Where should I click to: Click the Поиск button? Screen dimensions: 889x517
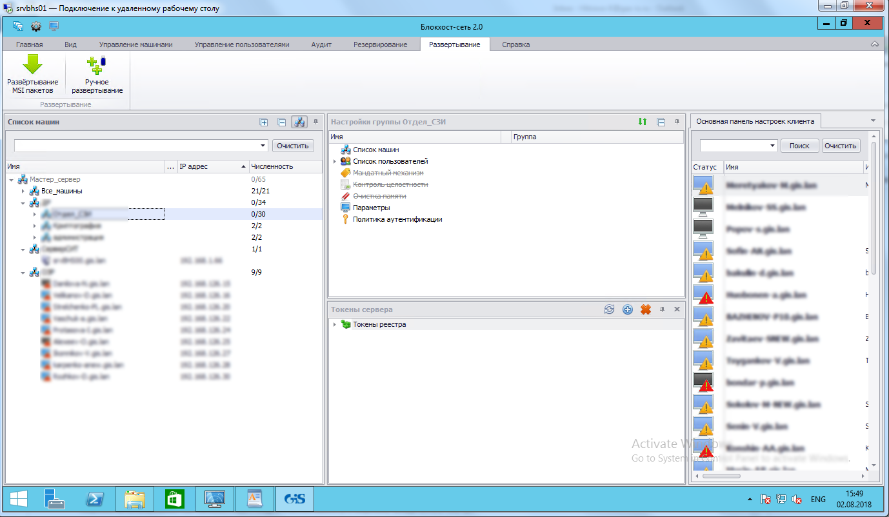(x=799, y=146)
